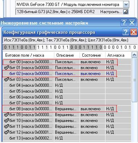Click the scrollbar up arrow in bit list
138x143 pixels.
click(x=134, y=55)
